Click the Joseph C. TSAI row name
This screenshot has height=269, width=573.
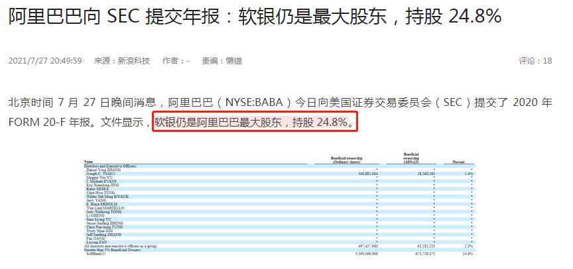coord(101,174)
